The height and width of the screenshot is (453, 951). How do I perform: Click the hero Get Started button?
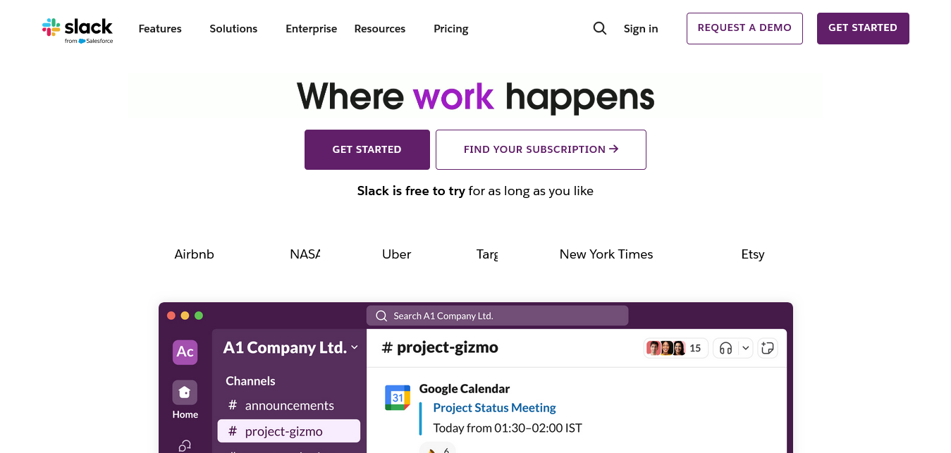coord(367,149)
